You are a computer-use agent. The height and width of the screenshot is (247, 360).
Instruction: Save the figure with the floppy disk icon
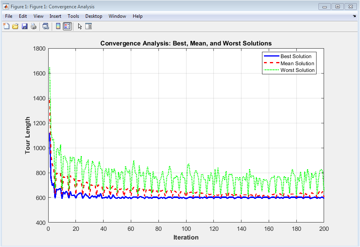click(x=25, y=26)
